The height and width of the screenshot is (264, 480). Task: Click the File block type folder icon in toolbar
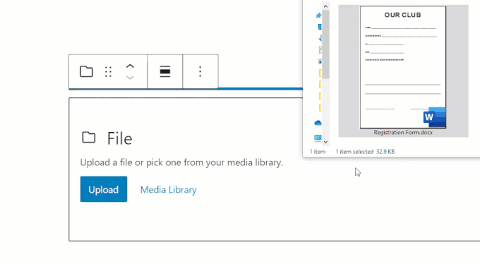coord(86,72)
